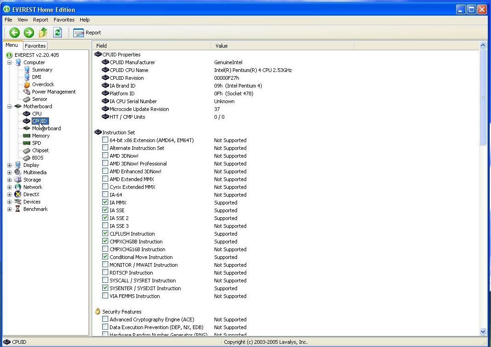Click the Power Management icon

tap(27, 92)
